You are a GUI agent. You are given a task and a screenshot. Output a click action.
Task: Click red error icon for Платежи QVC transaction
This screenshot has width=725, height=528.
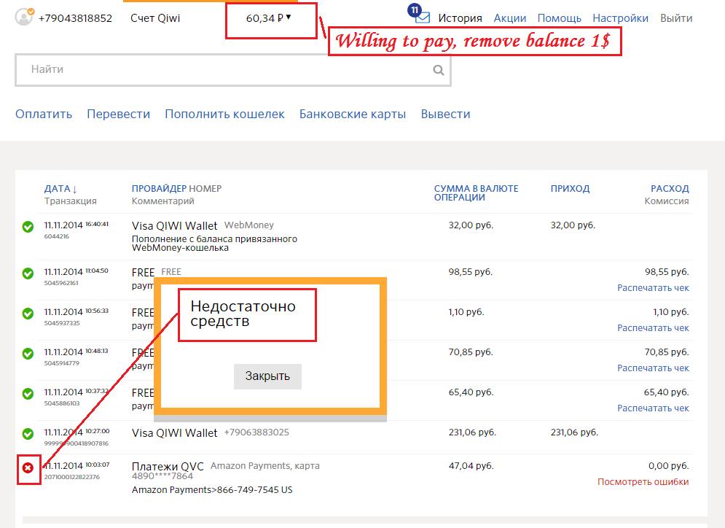point(28,468)
